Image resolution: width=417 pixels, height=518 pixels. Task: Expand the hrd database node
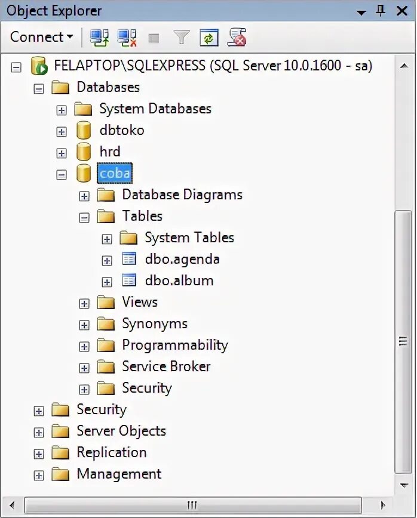pos(62,153)
